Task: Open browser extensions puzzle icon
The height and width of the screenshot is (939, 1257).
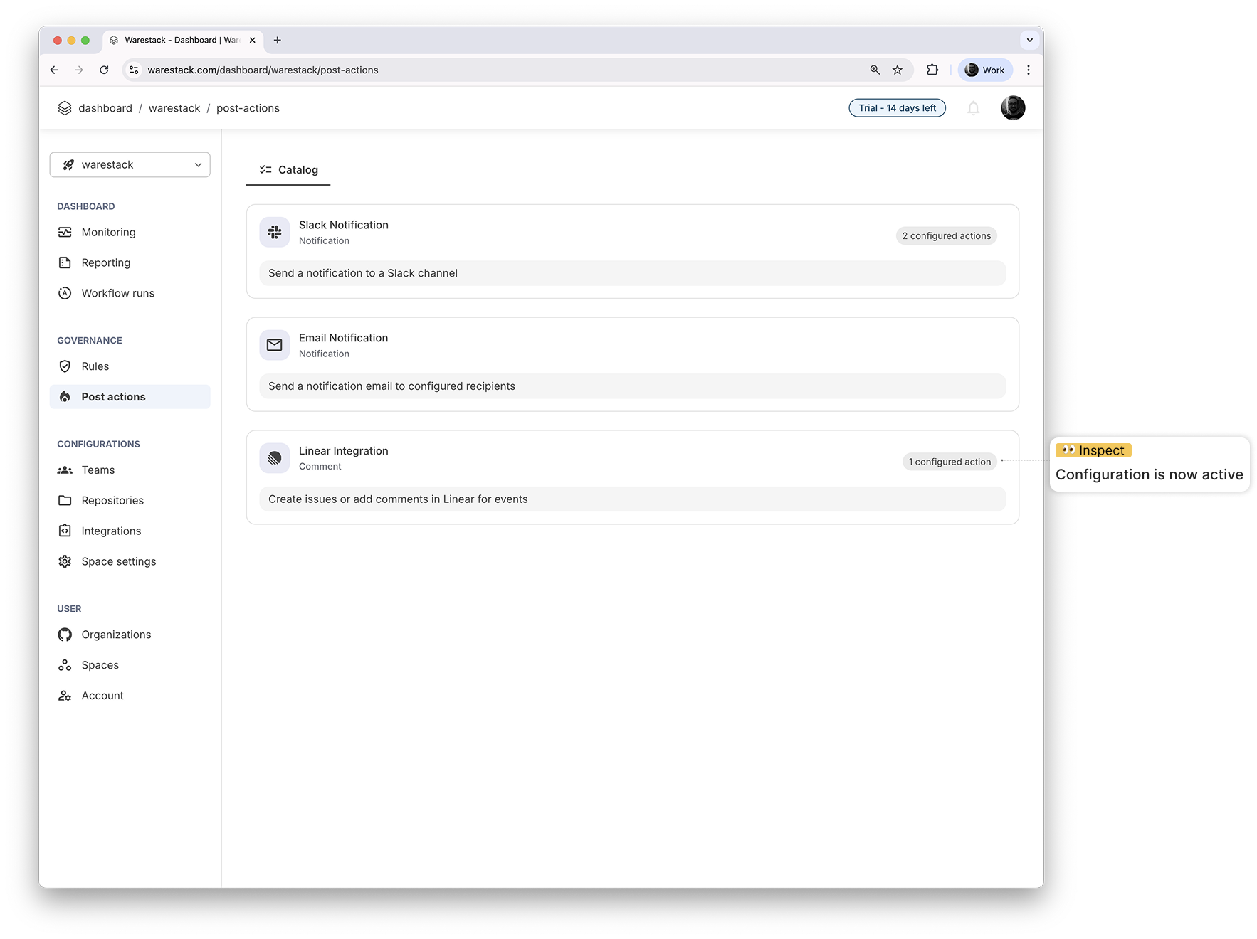Action: (932, 70)
